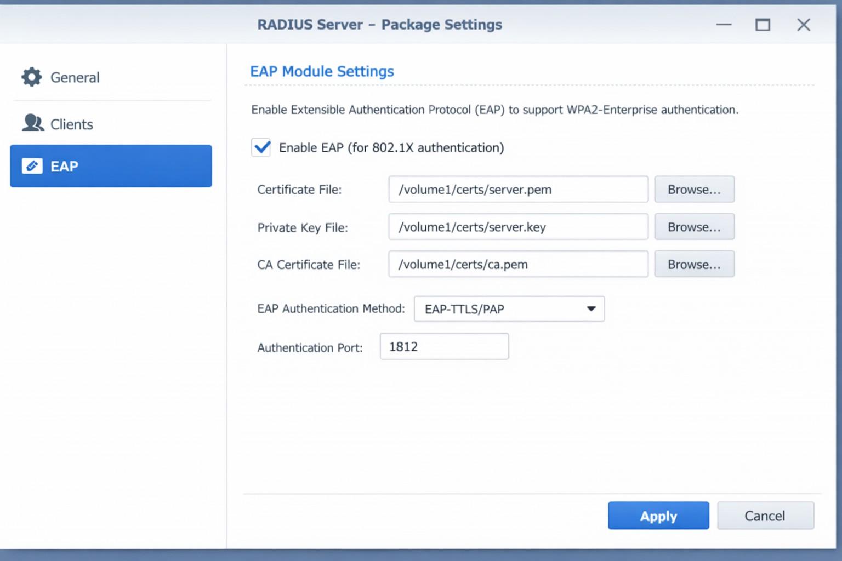Click into the Certificate File path field
The width and height of the screenshot is (842, 561).
pyautogui.click(x=518, y=190)
